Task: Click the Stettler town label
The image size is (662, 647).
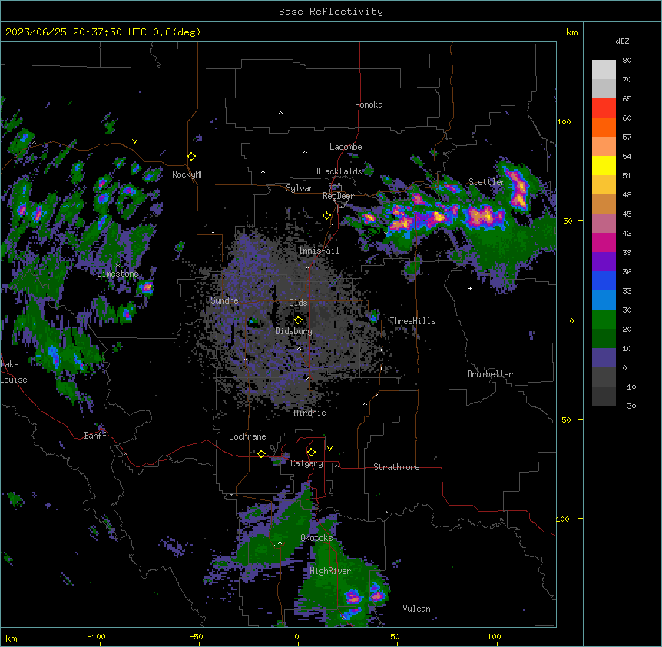Action: (487, 182)
